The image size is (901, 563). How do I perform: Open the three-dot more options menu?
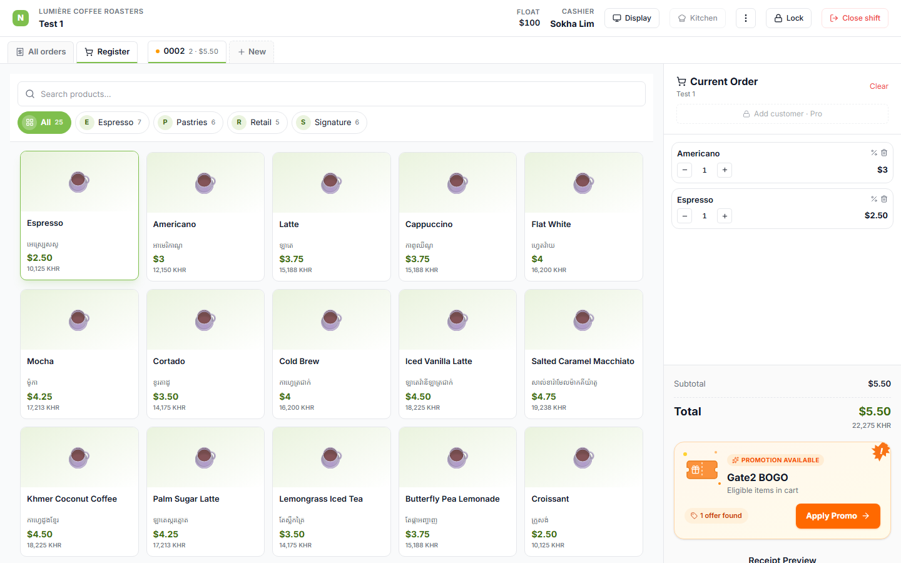745,18
